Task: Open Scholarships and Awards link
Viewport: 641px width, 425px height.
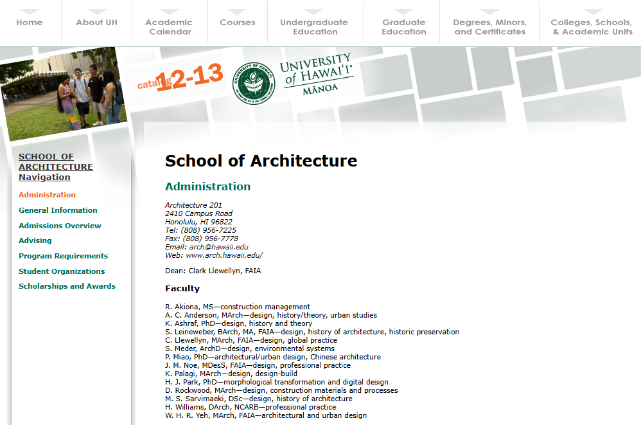Action: point(67,286)
